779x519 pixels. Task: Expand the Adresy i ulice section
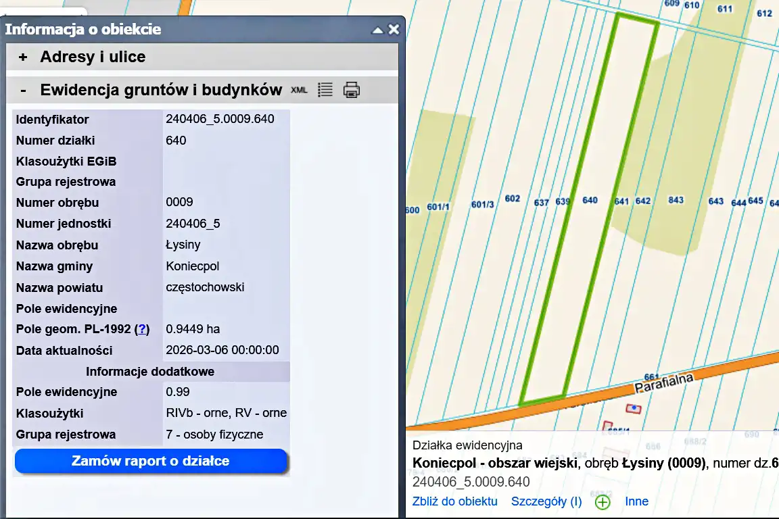pos(23,57)
